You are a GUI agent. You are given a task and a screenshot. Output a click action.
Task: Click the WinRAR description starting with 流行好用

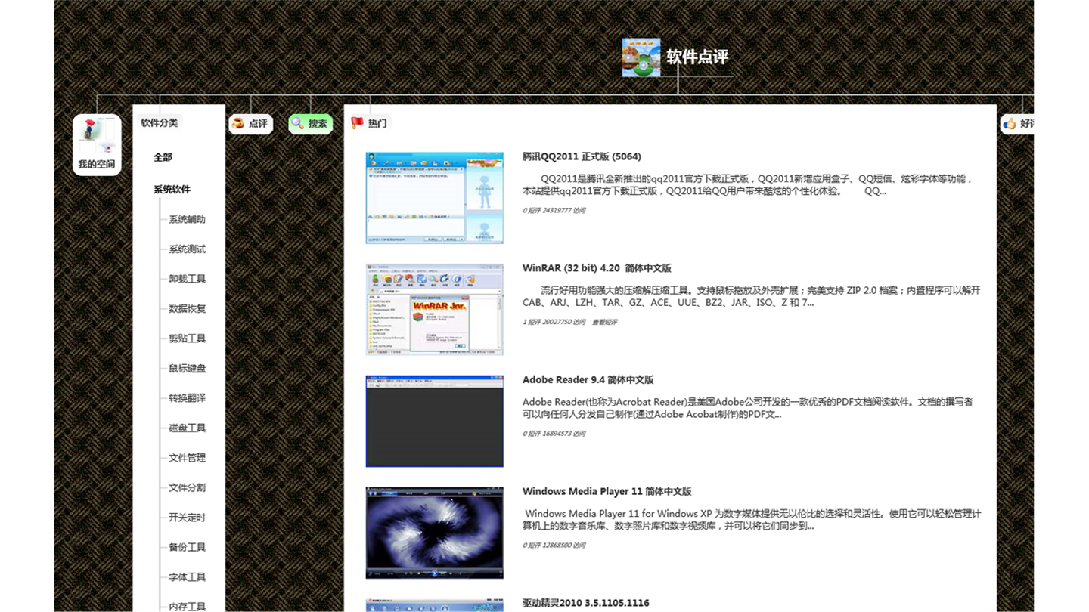tap(752, 296)
